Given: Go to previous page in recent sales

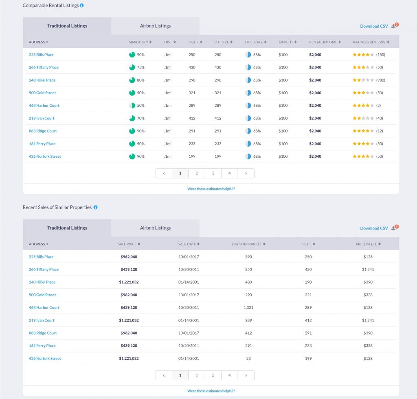Looking at the screenshot, I should [x=164, y=375].
